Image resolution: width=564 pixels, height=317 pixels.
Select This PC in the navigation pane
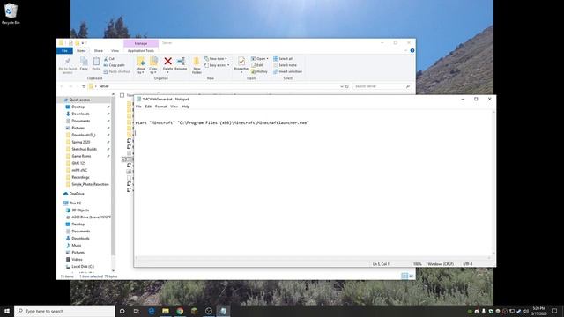click(x=75, y=203)
